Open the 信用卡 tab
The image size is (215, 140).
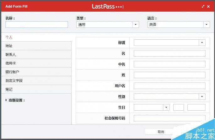36,63
